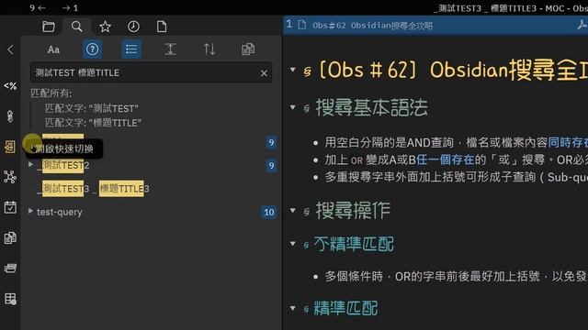Toggle show more context button

click(170, 49)
